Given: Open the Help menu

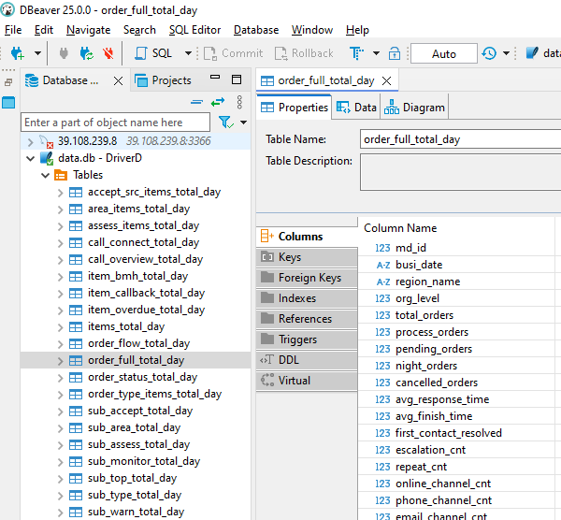Looking at the screenshot, I should coord(357,30).
